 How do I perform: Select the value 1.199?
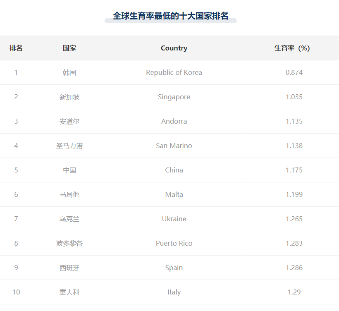(x=294, y=195)
